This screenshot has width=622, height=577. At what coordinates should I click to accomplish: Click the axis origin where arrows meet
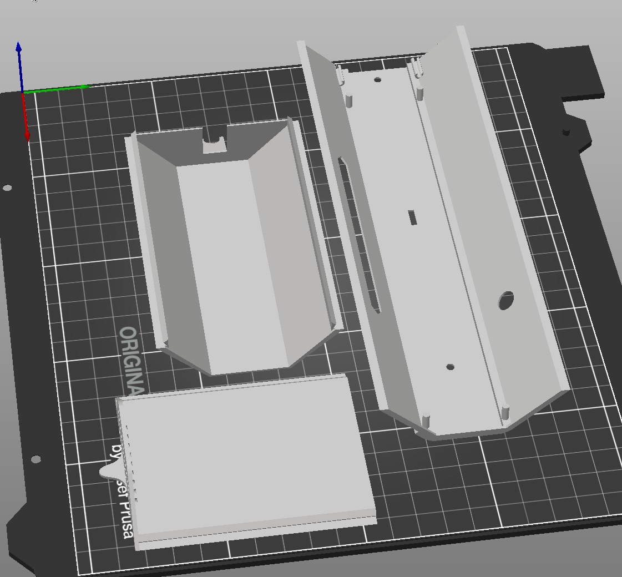(x=23, y=92)
